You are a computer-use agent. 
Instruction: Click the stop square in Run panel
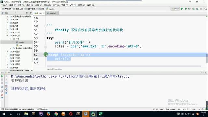pos(2,80)
